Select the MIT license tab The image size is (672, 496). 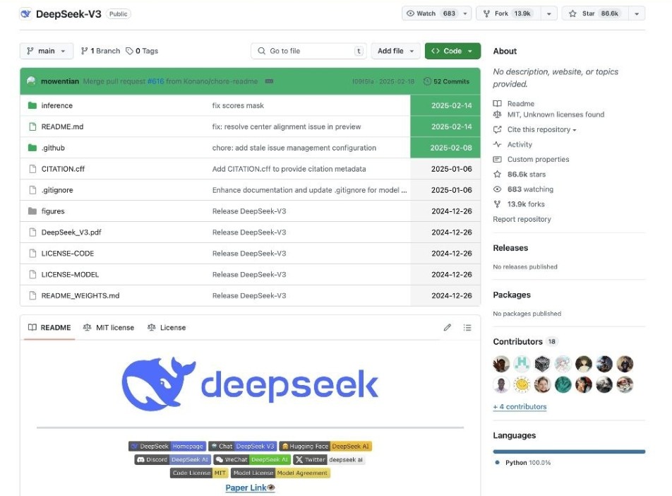[109, 327]
